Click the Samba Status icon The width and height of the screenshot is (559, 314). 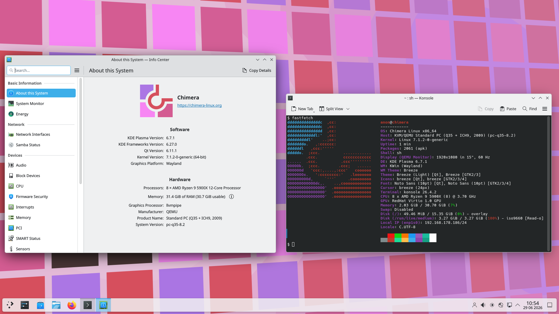(x=11, y=145)
